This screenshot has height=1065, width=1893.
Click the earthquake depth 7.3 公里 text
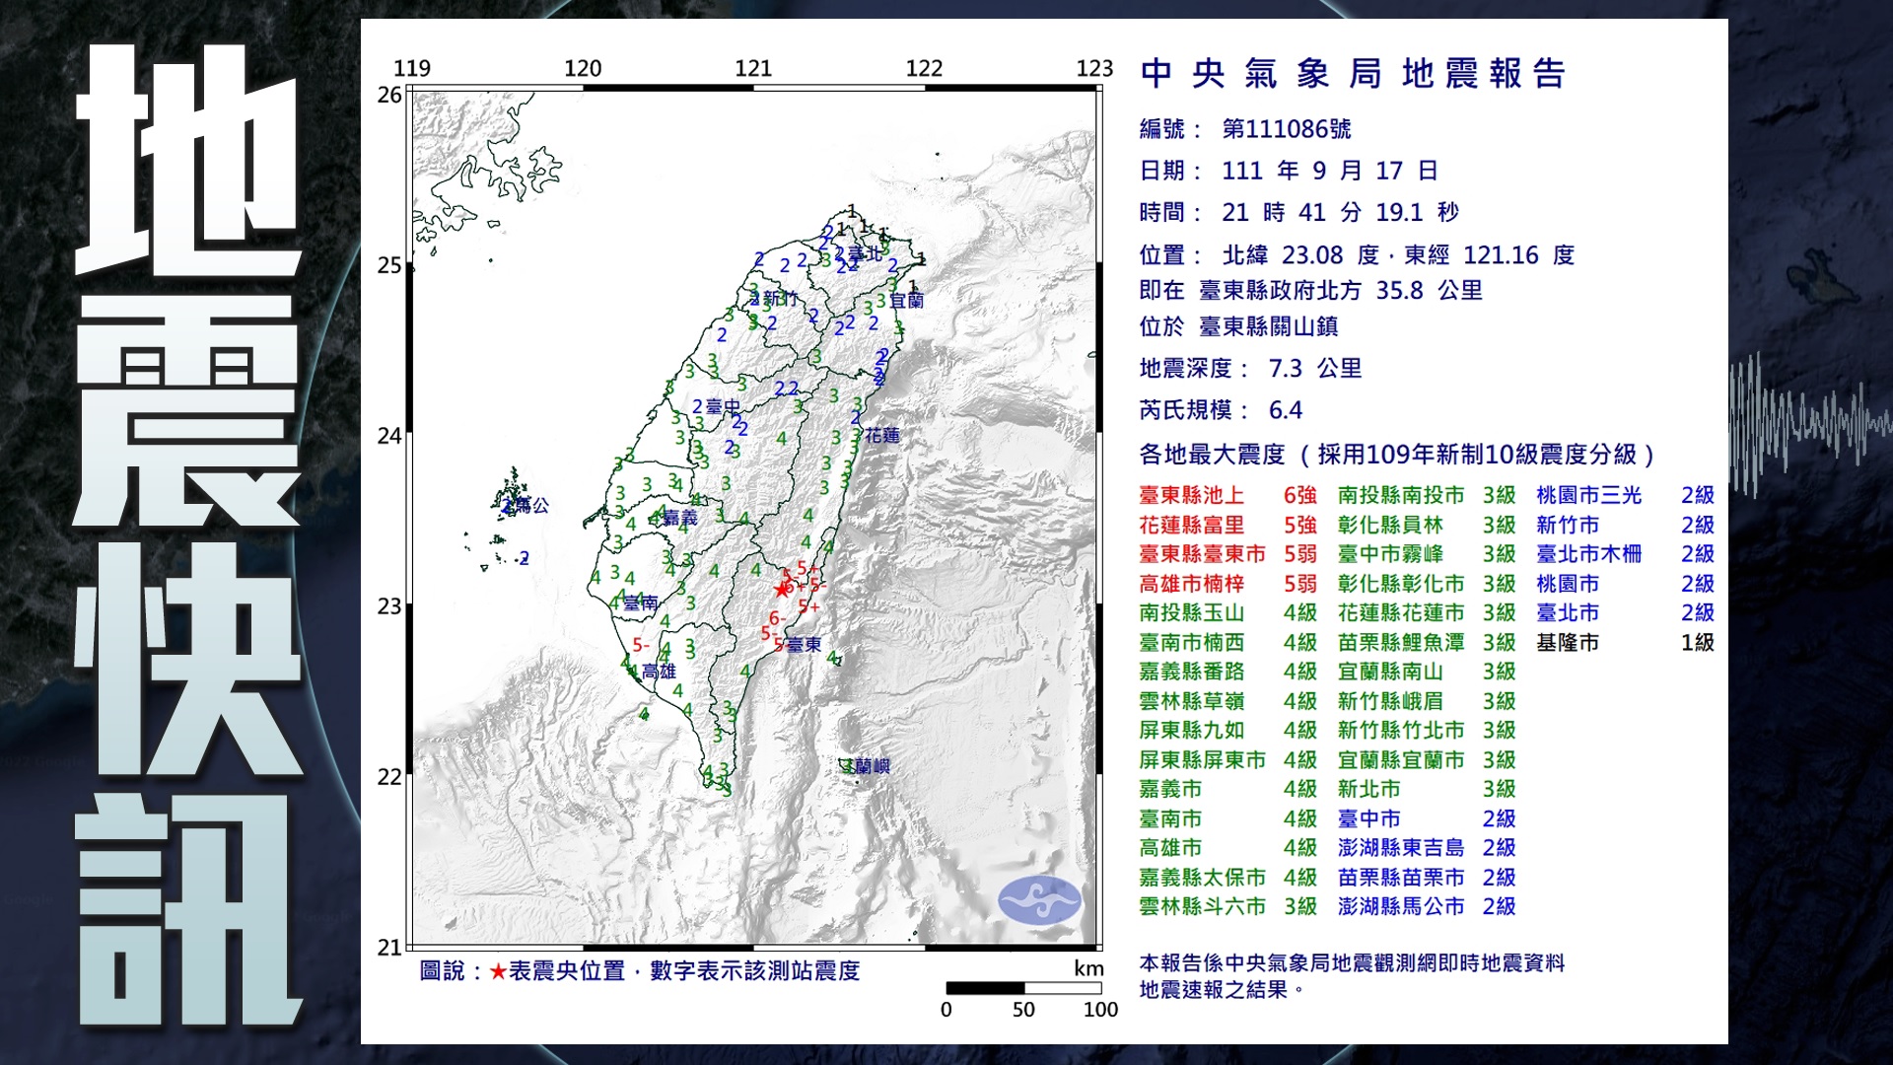[1314, 369]
